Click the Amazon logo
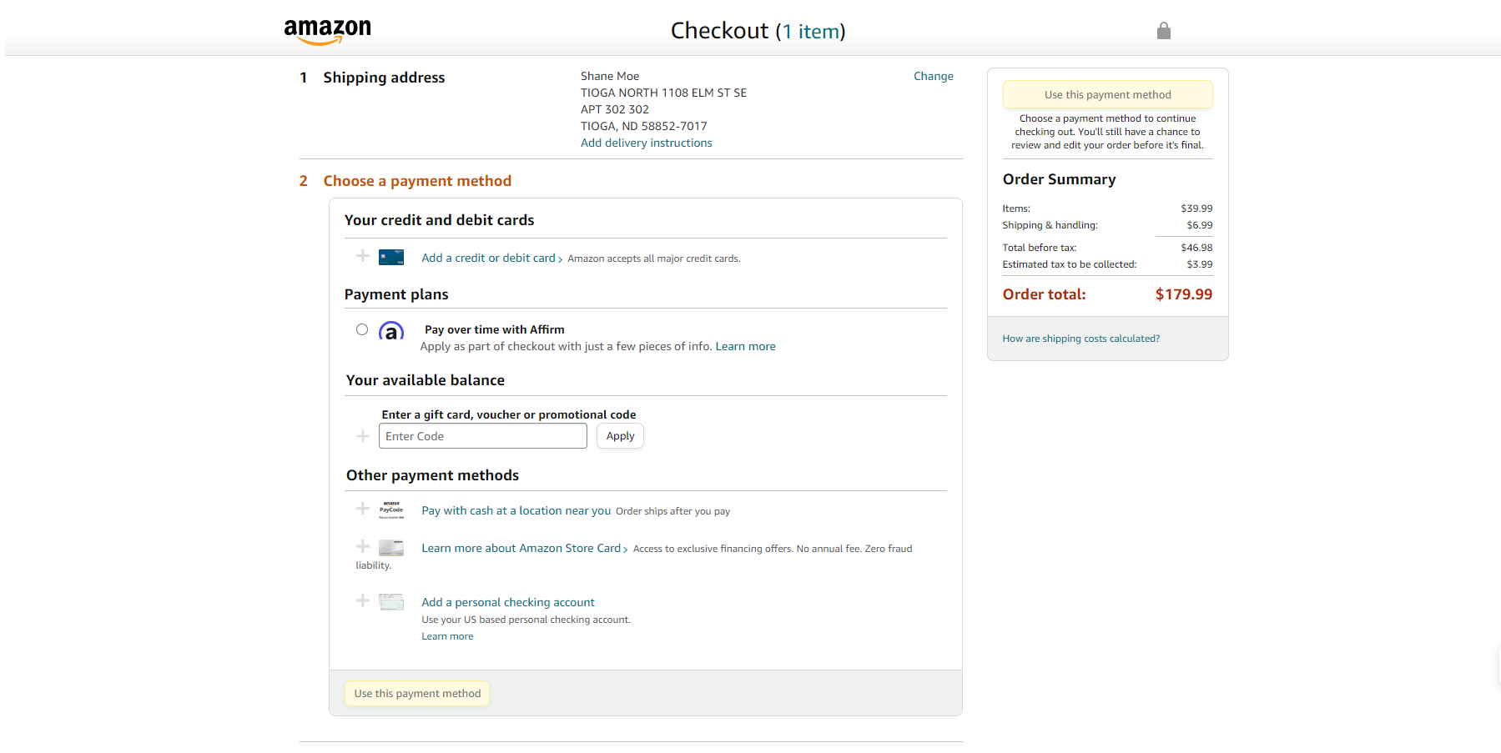Image resolution: width=1501 pixels, height=753 pixels. coord(327,31)
